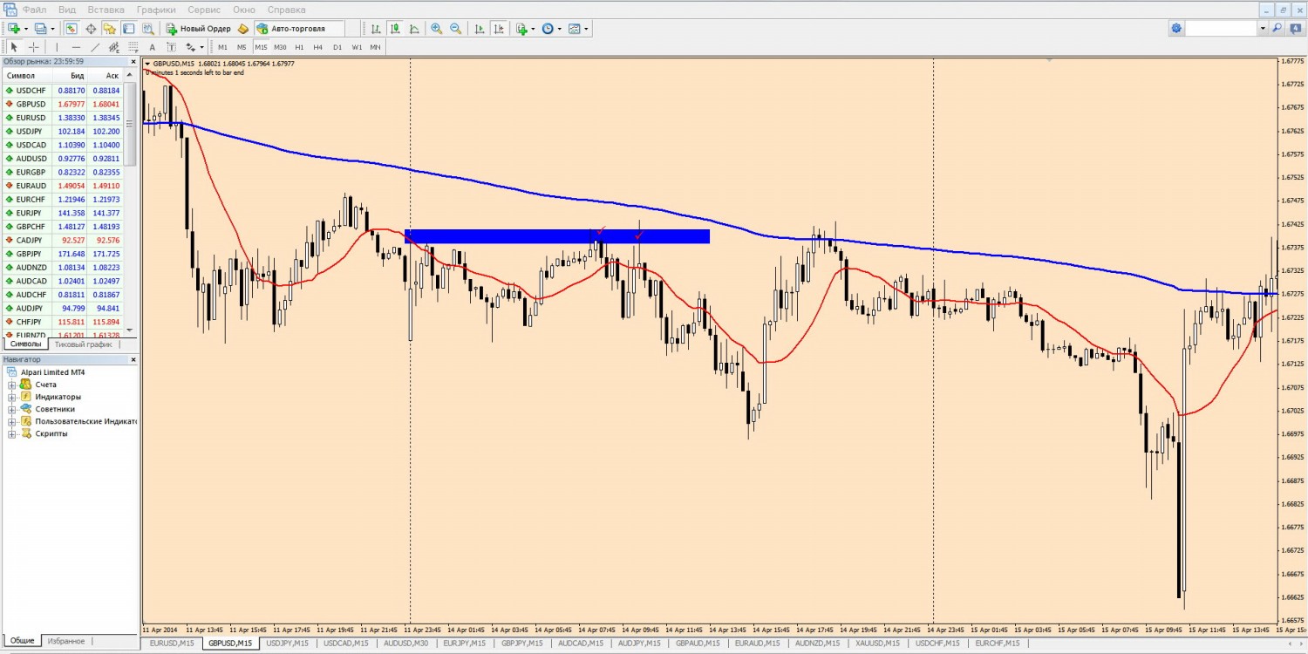Open the blue gear settings icon
The width and height of the screenshot is (1308, 654).
[x=1176, y=29]
